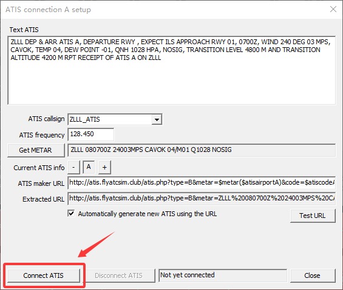
Task: Click the 'Extracted URL' label
Action: (43, 199)
